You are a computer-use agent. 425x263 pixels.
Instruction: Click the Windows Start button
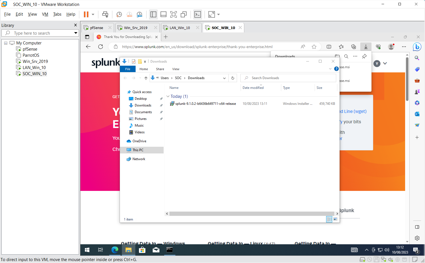[87, 250]
